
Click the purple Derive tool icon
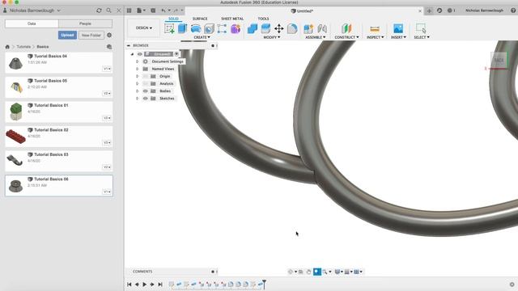pos(236,29)
